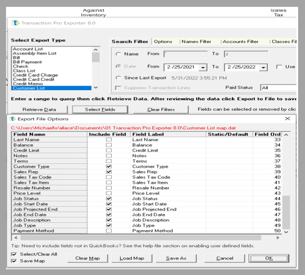305x275 pixels.
Task: Switch to the Search Filter tab
Action: (130, 42)
